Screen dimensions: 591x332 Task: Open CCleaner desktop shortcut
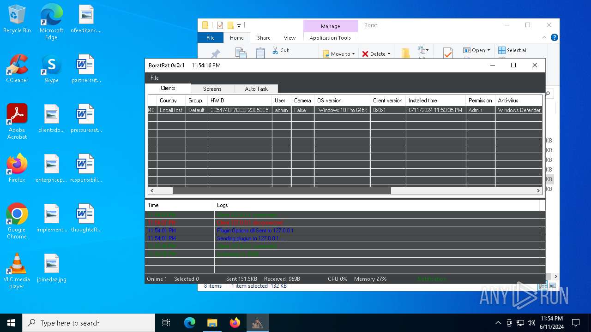point(17,69)
